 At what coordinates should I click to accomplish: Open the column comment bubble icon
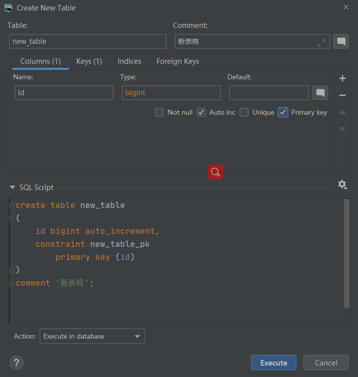coord(320,93)
